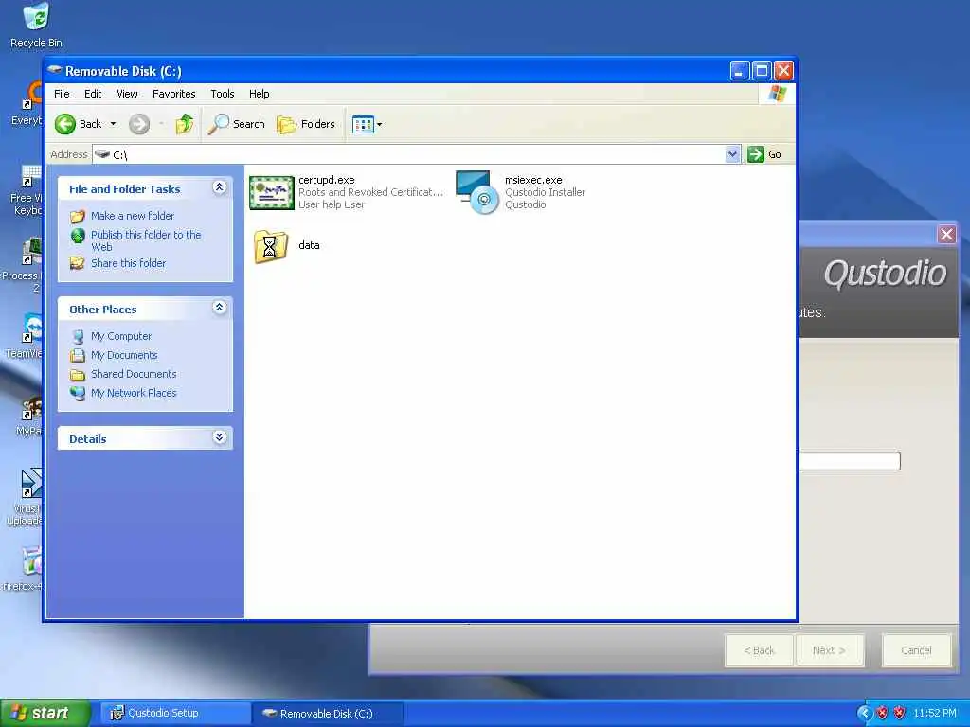Viewport: 970px width, 727px height.
Task: Click the data folder name
Action: pyautogui.click(x=310, y=245)
